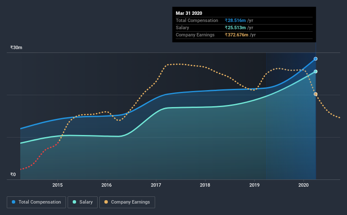Toggle the Company Earnings legend button
The image size is (347, 215).
(127, 202)
